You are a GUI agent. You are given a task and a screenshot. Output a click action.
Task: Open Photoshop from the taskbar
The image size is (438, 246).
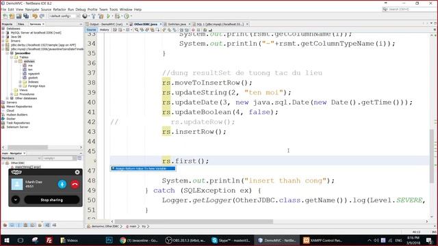click(x=109, y=240)
